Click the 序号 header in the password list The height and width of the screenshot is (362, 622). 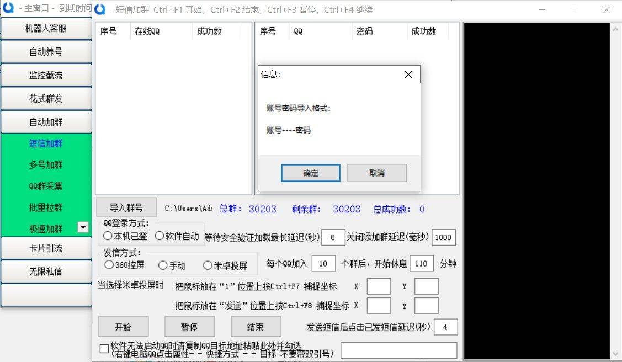pos(273,31)
